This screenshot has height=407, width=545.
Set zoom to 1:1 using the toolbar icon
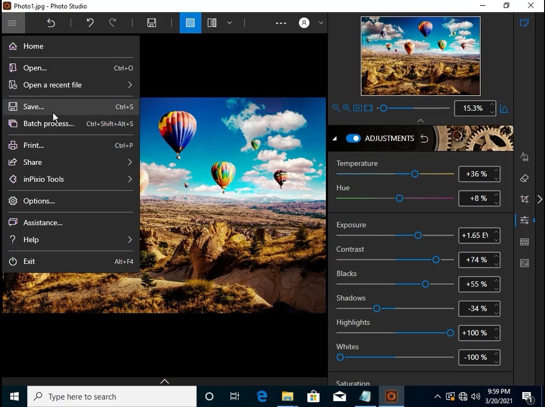[x=357, y=108]
